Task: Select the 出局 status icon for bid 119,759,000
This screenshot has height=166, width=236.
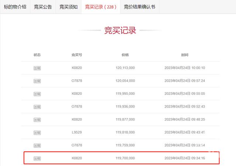Action: (37, 145)
